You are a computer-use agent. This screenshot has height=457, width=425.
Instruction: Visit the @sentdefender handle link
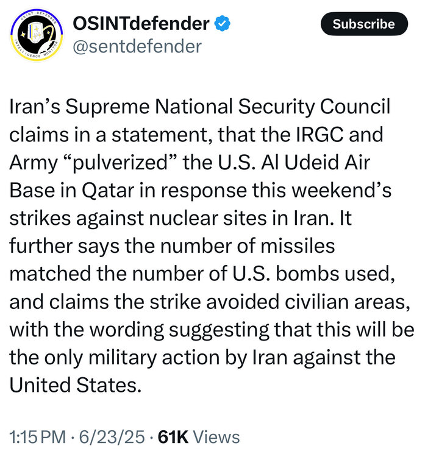click(x=137, y=46)
